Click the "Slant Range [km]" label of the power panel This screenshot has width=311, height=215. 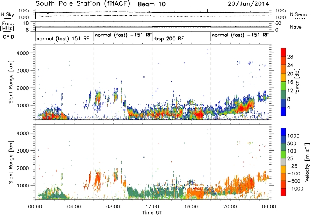point(11,82)
